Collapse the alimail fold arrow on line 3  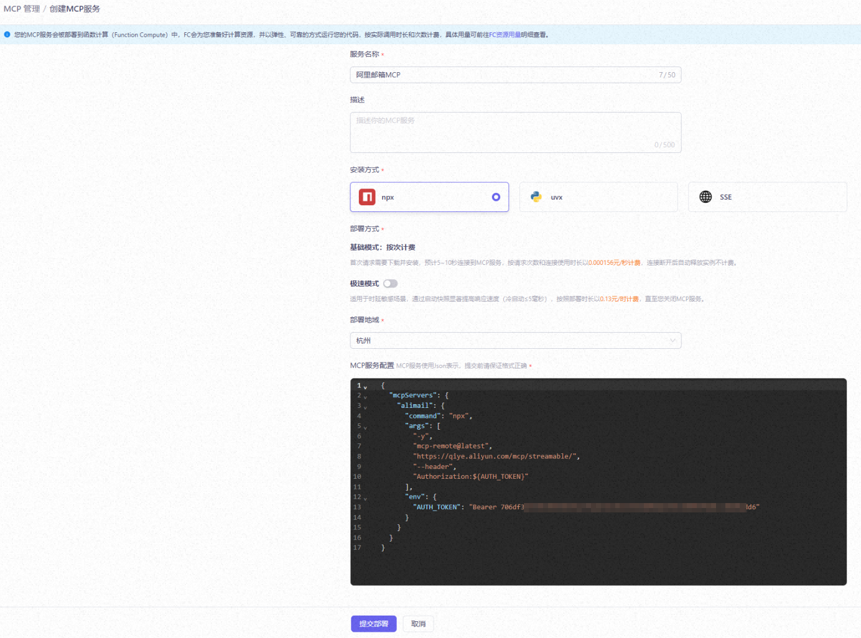(x=365, y=407)
